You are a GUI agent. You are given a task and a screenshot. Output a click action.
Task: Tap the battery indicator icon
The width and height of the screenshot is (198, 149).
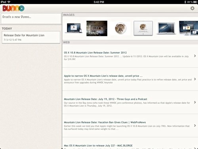coord(195,2)
